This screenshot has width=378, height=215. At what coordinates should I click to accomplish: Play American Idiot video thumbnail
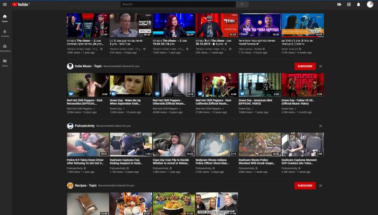pyautogui.click(x=260, y=85)
